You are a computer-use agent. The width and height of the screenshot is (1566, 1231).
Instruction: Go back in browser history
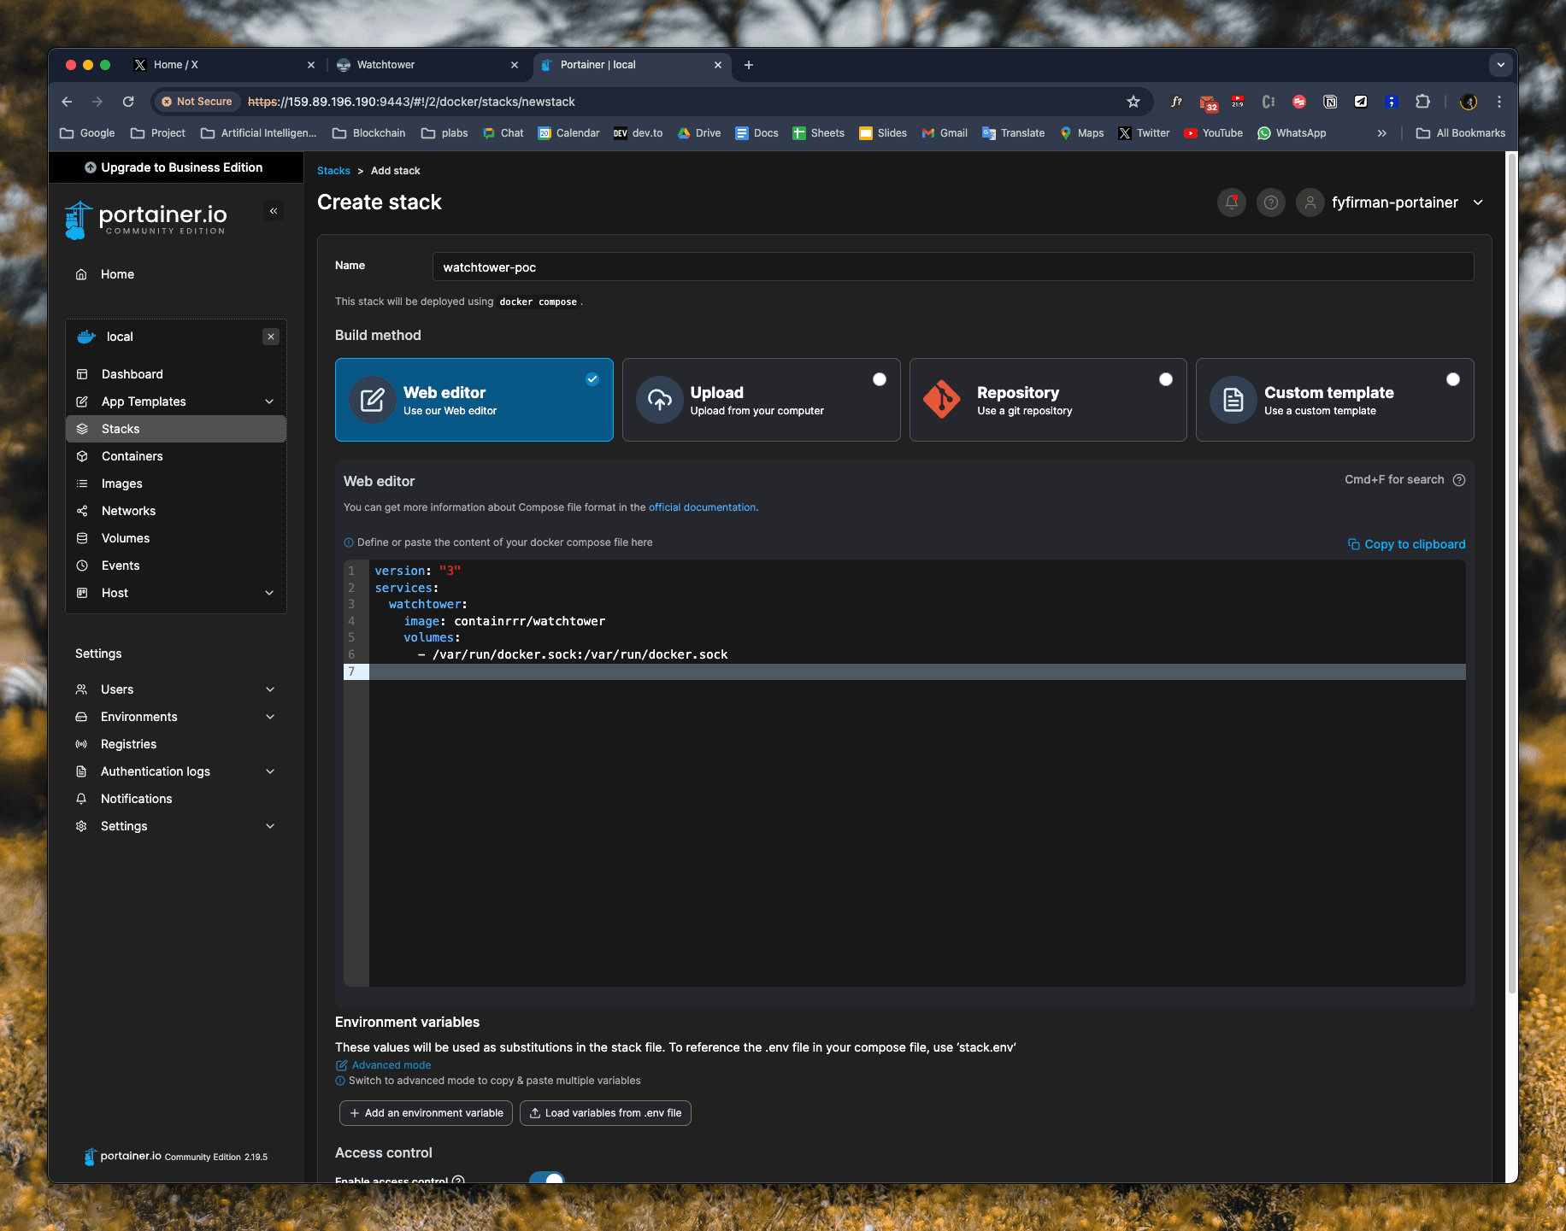click(67, 102)
